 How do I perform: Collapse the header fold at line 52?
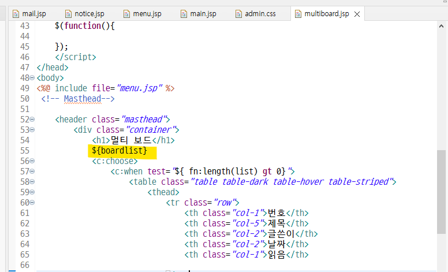coord(32,120)
